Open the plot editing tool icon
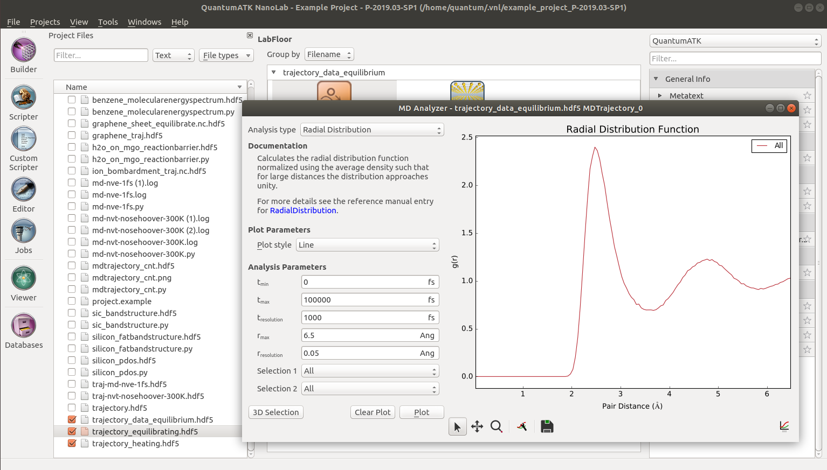The width and height of the screenshot is (827, 470). (x=522, y=427)
